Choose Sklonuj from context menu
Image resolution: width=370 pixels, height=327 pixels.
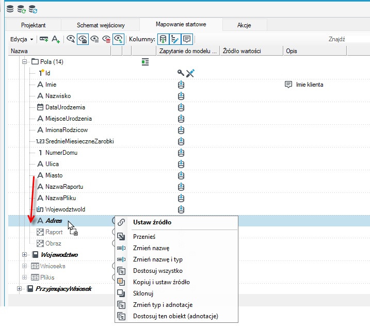pos(176,293)
